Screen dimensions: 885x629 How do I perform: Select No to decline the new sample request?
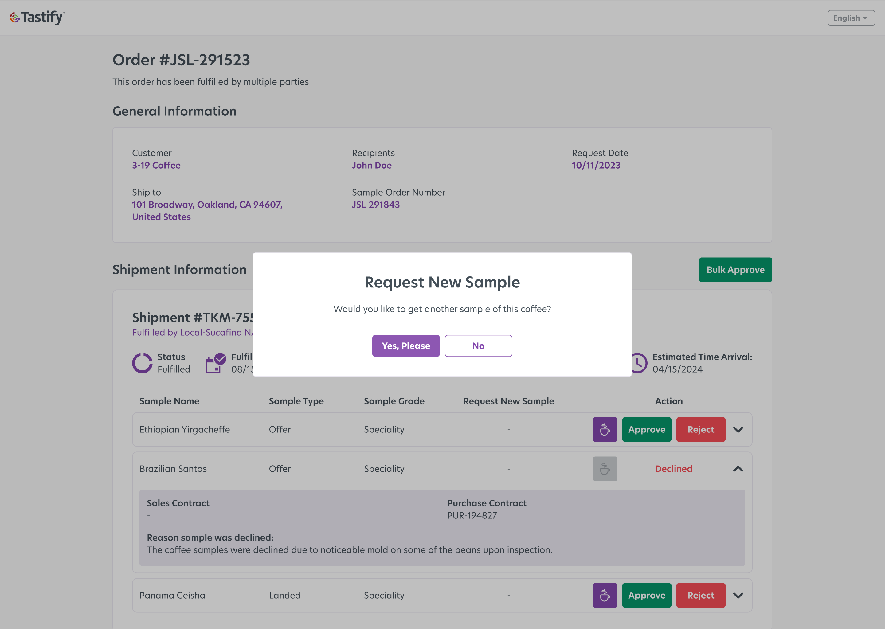pyautogui.click(x=478, y=346)
